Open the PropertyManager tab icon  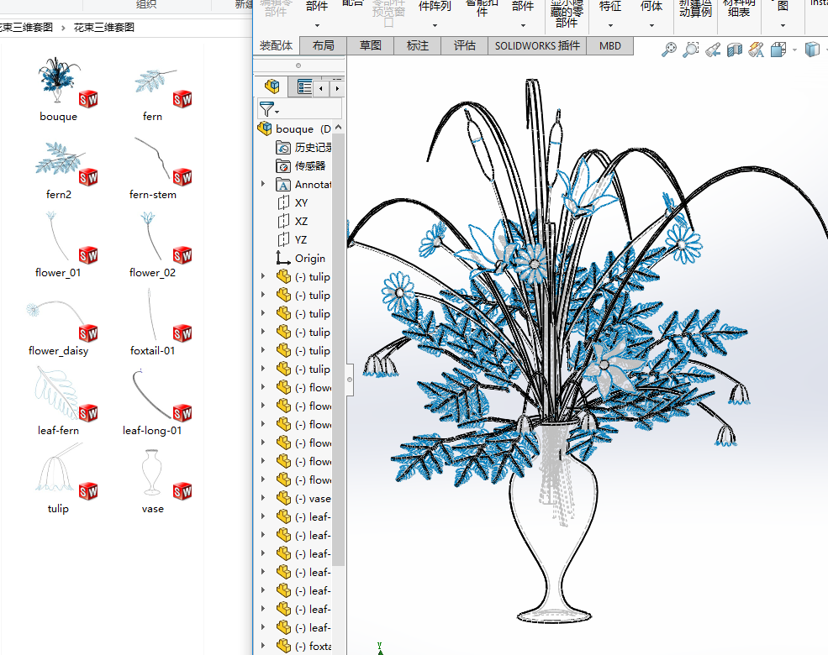click(x=304, y=86)
